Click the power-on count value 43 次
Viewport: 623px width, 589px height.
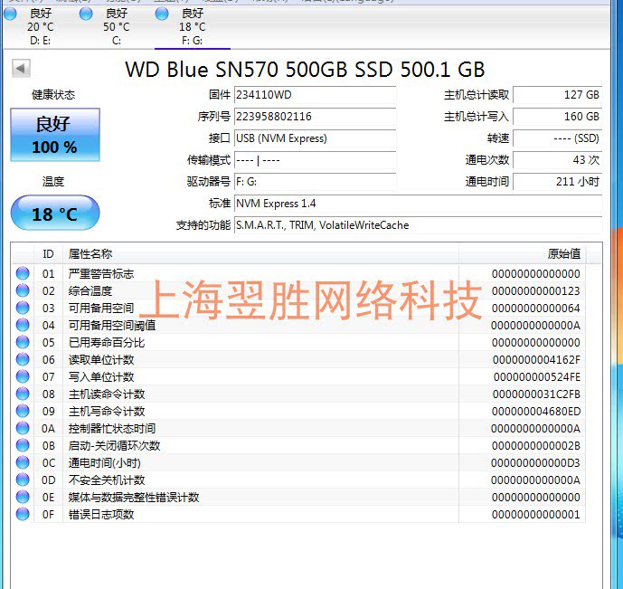click(x=558, y=160)
